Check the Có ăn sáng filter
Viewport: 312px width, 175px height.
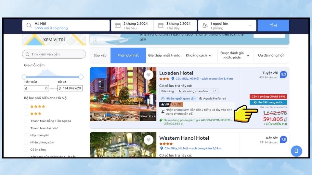[26, 149]
